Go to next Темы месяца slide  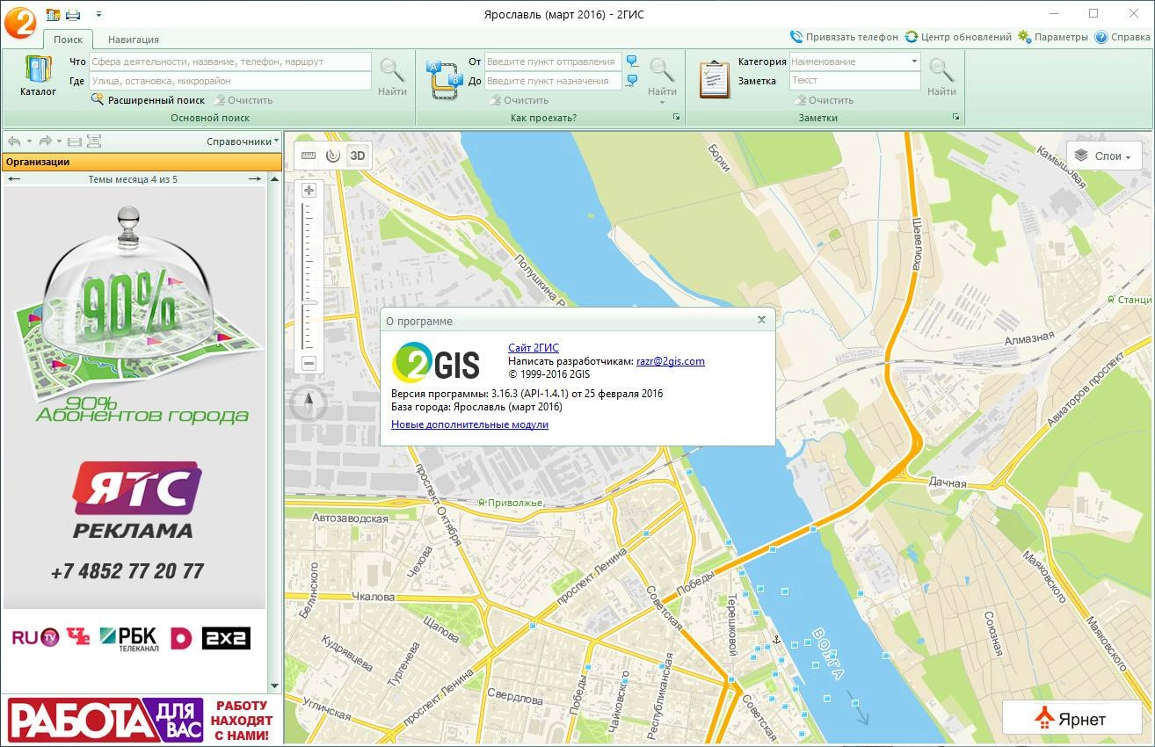click(x=255, y=179)
